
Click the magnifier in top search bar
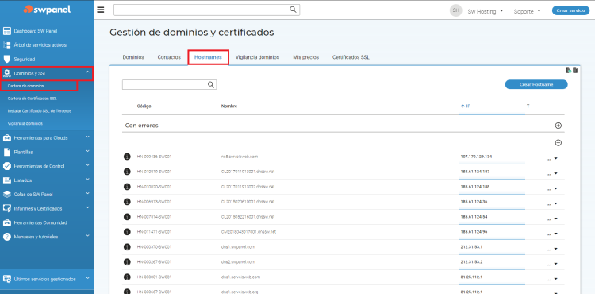[x=293, y=10]
